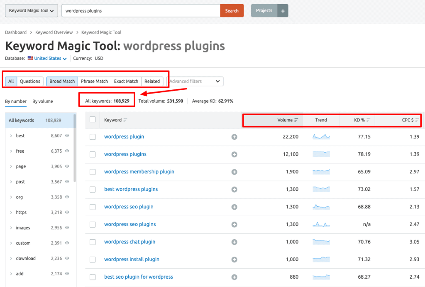Expand the 'post' keyword group

point(11,182)
